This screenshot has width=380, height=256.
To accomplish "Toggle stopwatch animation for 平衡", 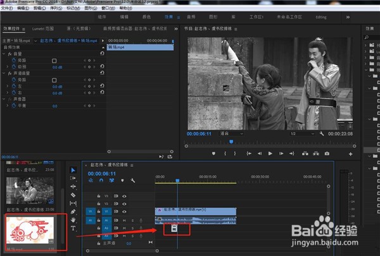I will [14, 106].
